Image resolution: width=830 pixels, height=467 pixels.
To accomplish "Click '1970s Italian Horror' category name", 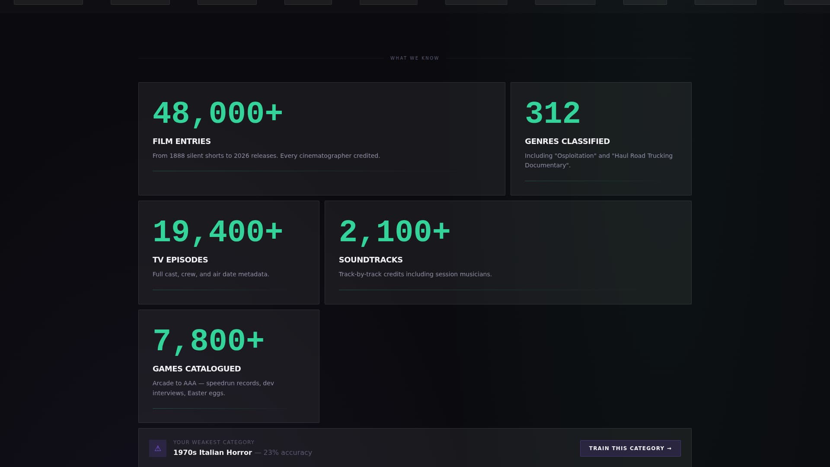I will [x=213, y=453].
